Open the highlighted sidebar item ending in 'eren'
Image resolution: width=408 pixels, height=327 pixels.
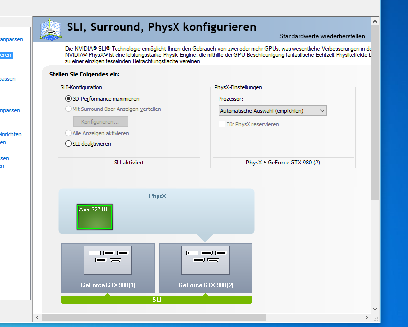[x=6, y=55]
